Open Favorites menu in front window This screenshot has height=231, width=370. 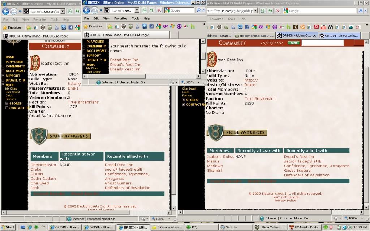click(x=121, y=18)
